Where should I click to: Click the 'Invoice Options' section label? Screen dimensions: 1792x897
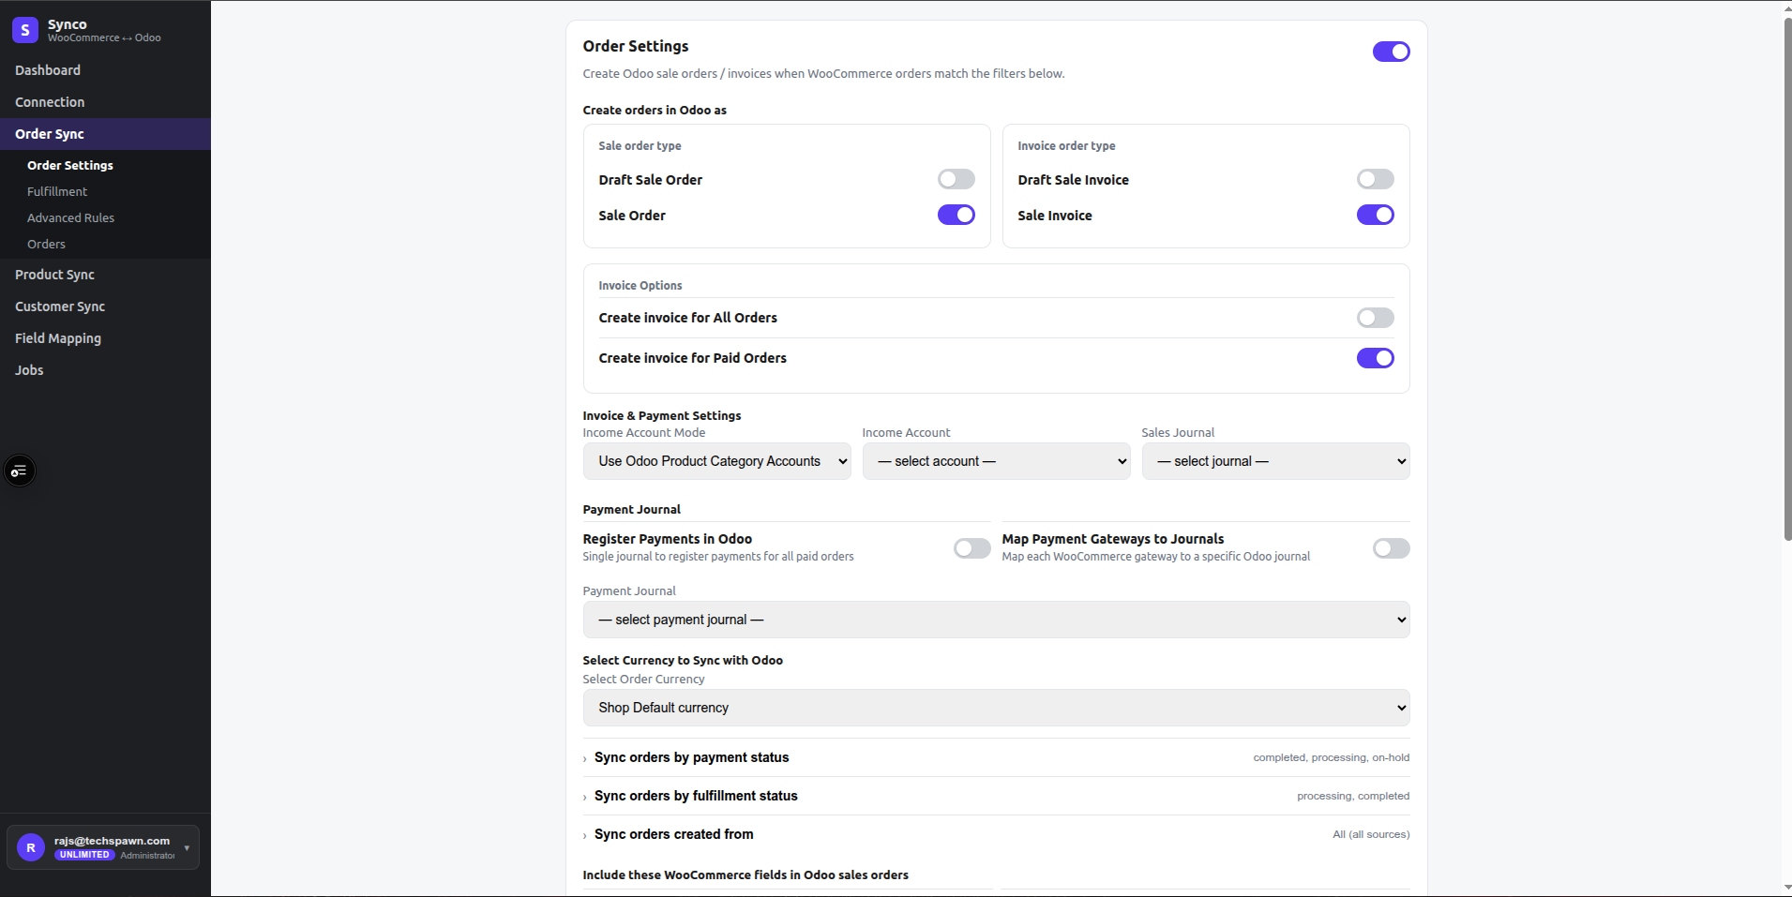pos(640,286)
